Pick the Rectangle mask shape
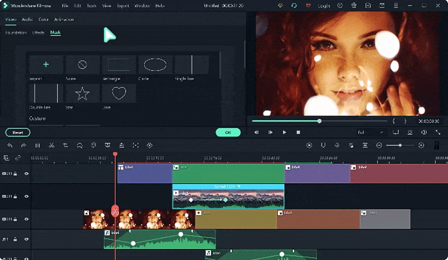 pyautogui.click(x=119, y=65)
